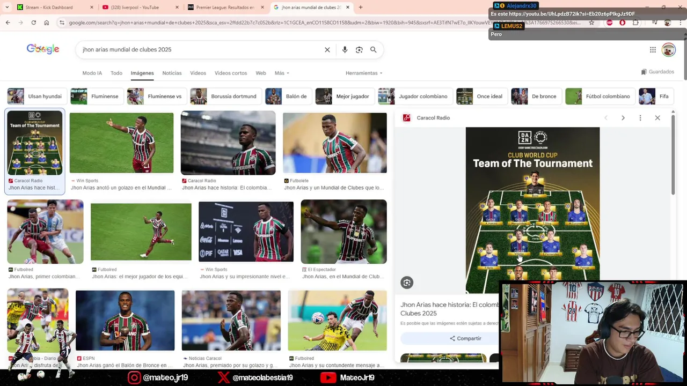Open the Chrome three-dot menu
This screenshot has width=687, height=386.
pyautogui.click(x=681, y=23)
